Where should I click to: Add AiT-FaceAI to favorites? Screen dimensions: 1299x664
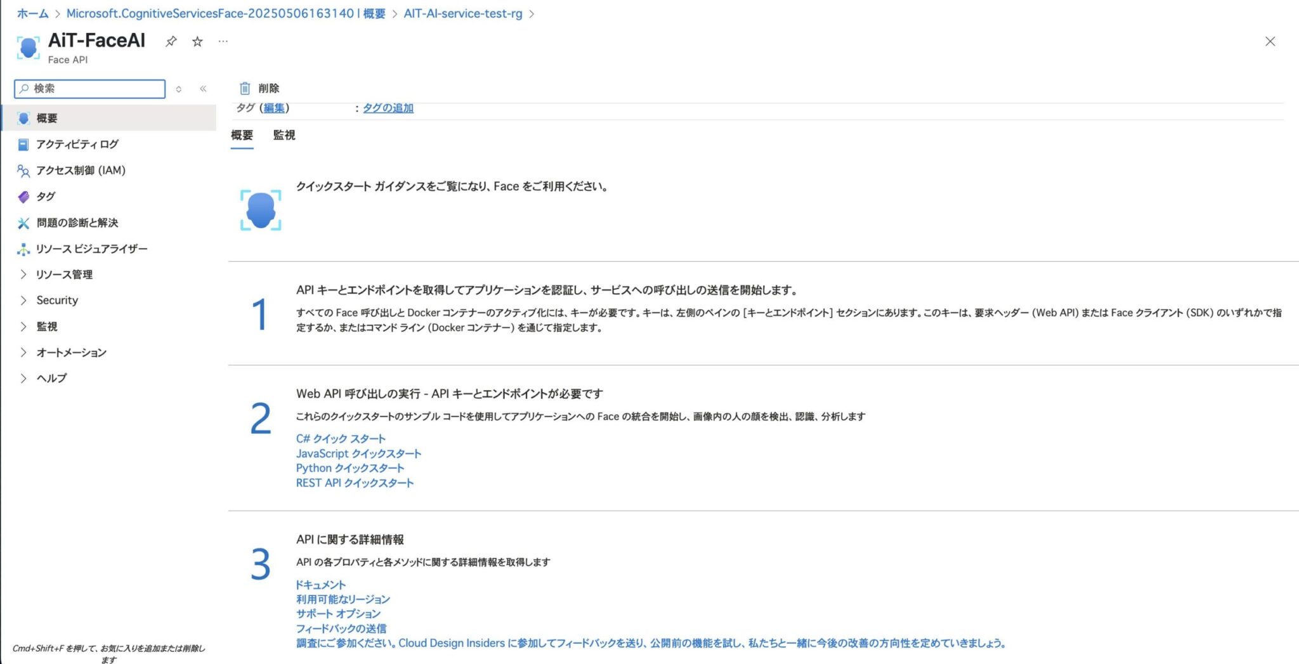(x=195, y=41)
